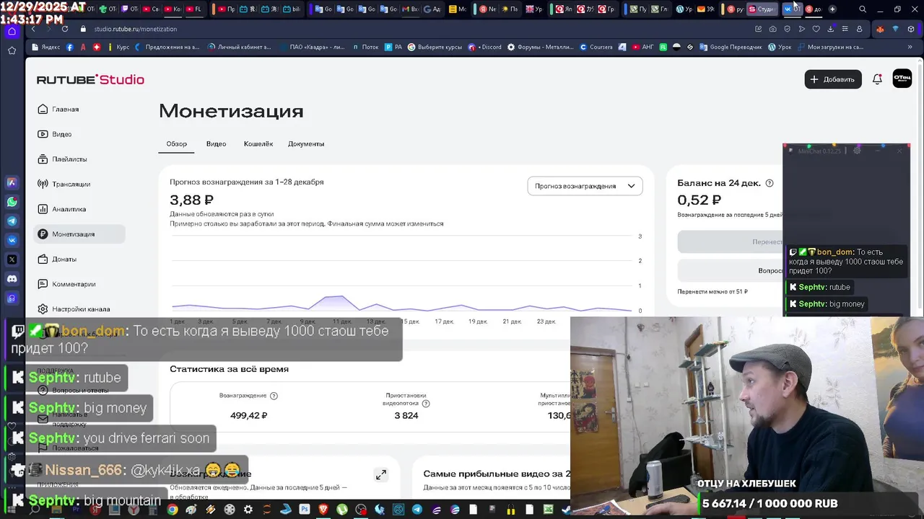Expand the Прогноз вознаграждения dropdown
Image resolution: width=924 pixels, height=519 pixels.
click(x=585, y=186)
